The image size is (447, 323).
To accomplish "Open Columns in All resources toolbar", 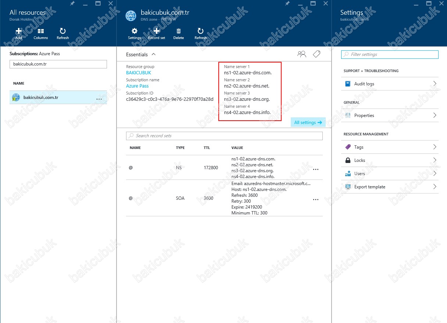I will pyautogui.click(x=41, y=33).
